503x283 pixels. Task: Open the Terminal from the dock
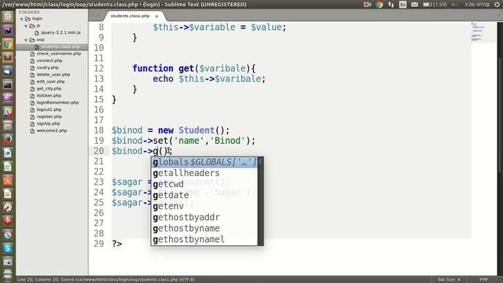pos(7,85)
